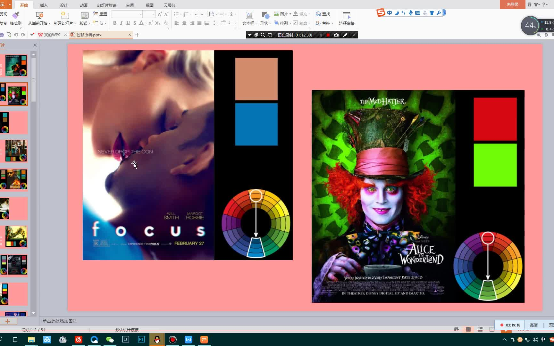Open the Replace (替换) dropdown

tap(324, 23)
